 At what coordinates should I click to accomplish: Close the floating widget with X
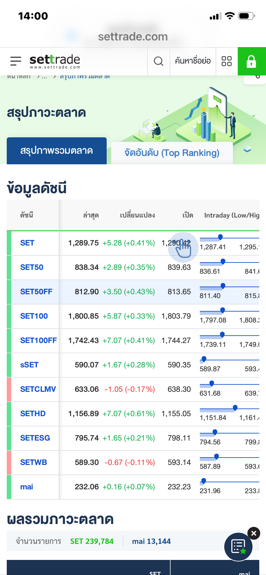click(254, 533)
